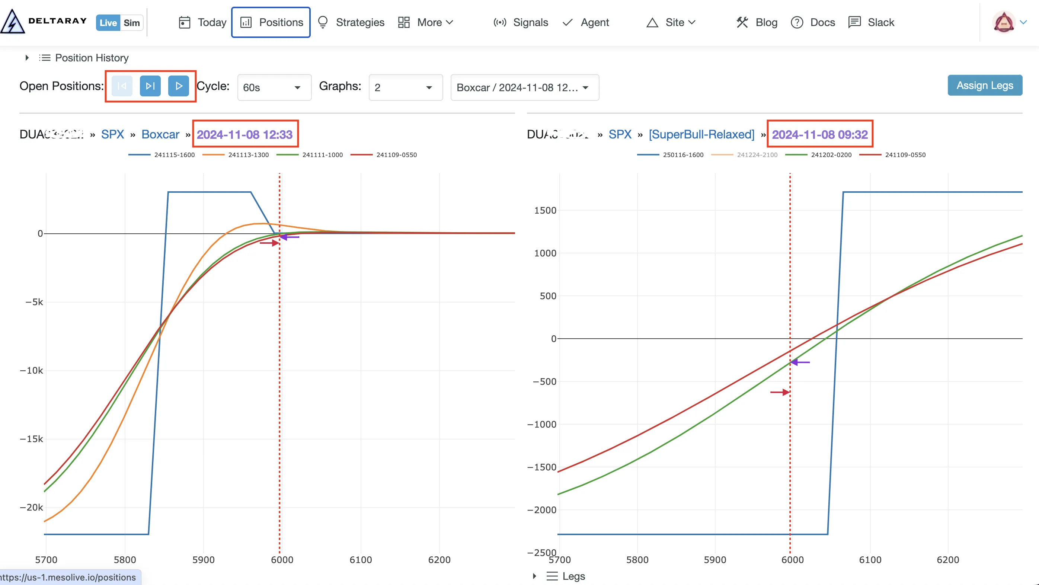Open the Graphs count dropdown
Viewport: 1039px width, 585px height.
(x=405, y=87)
